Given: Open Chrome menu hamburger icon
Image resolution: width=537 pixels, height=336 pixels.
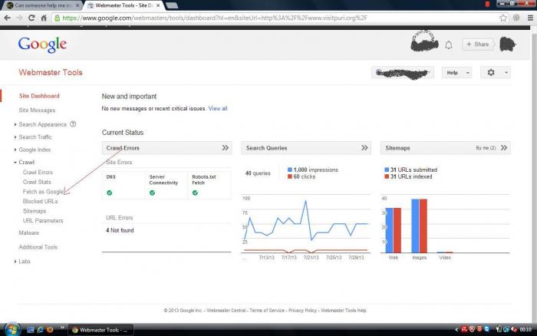Looking at the screenshot, I should pos(530,18).
